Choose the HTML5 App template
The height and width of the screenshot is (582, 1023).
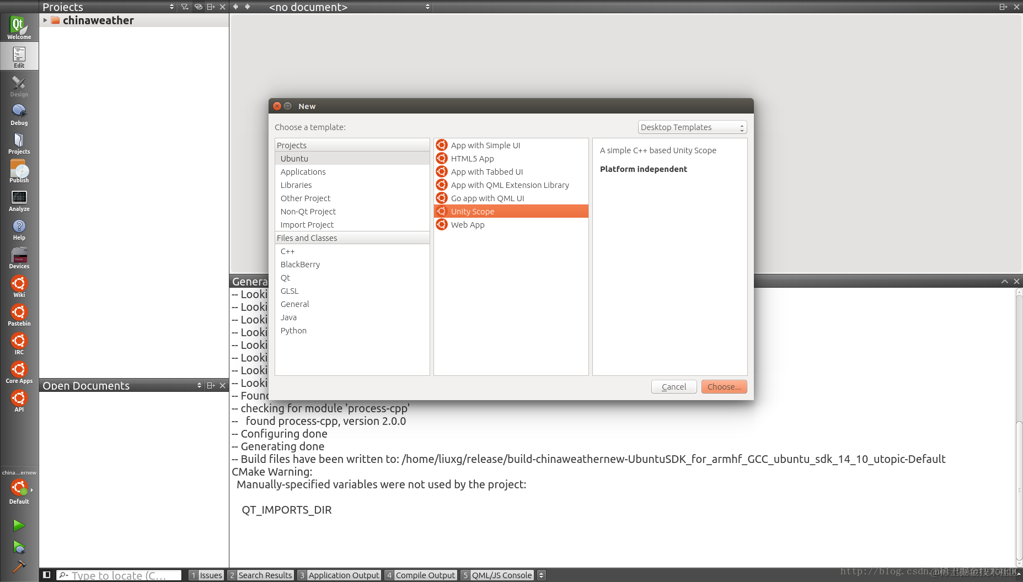511,158
